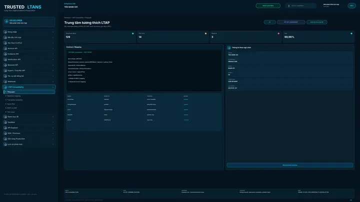Click the Đăng nhập menu icon

pyautogui.click(x=5, y=32)
